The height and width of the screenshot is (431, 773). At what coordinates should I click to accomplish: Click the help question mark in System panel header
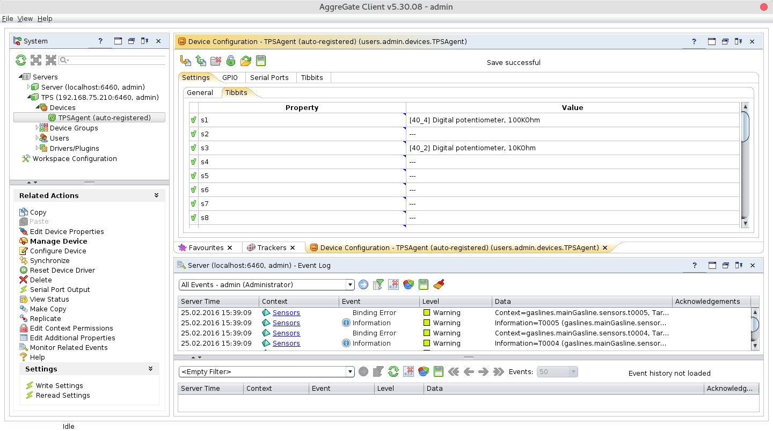[100, 41]
